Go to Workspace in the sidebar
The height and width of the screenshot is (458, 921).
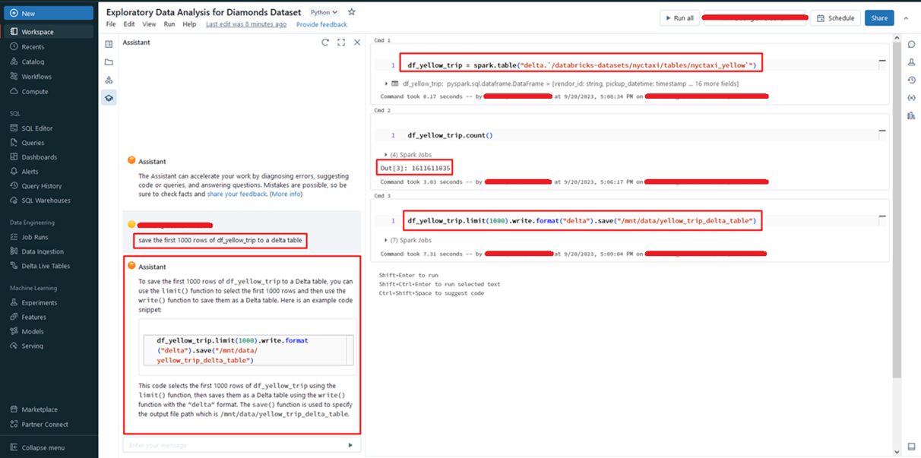(48, 32)
